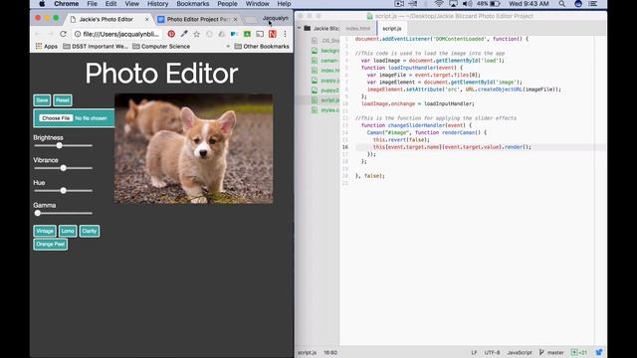Screen dimensions: 637x358
Task: Collapse the Jackie Blizzard project folder in Atom
Action: [x=300, y=28]
